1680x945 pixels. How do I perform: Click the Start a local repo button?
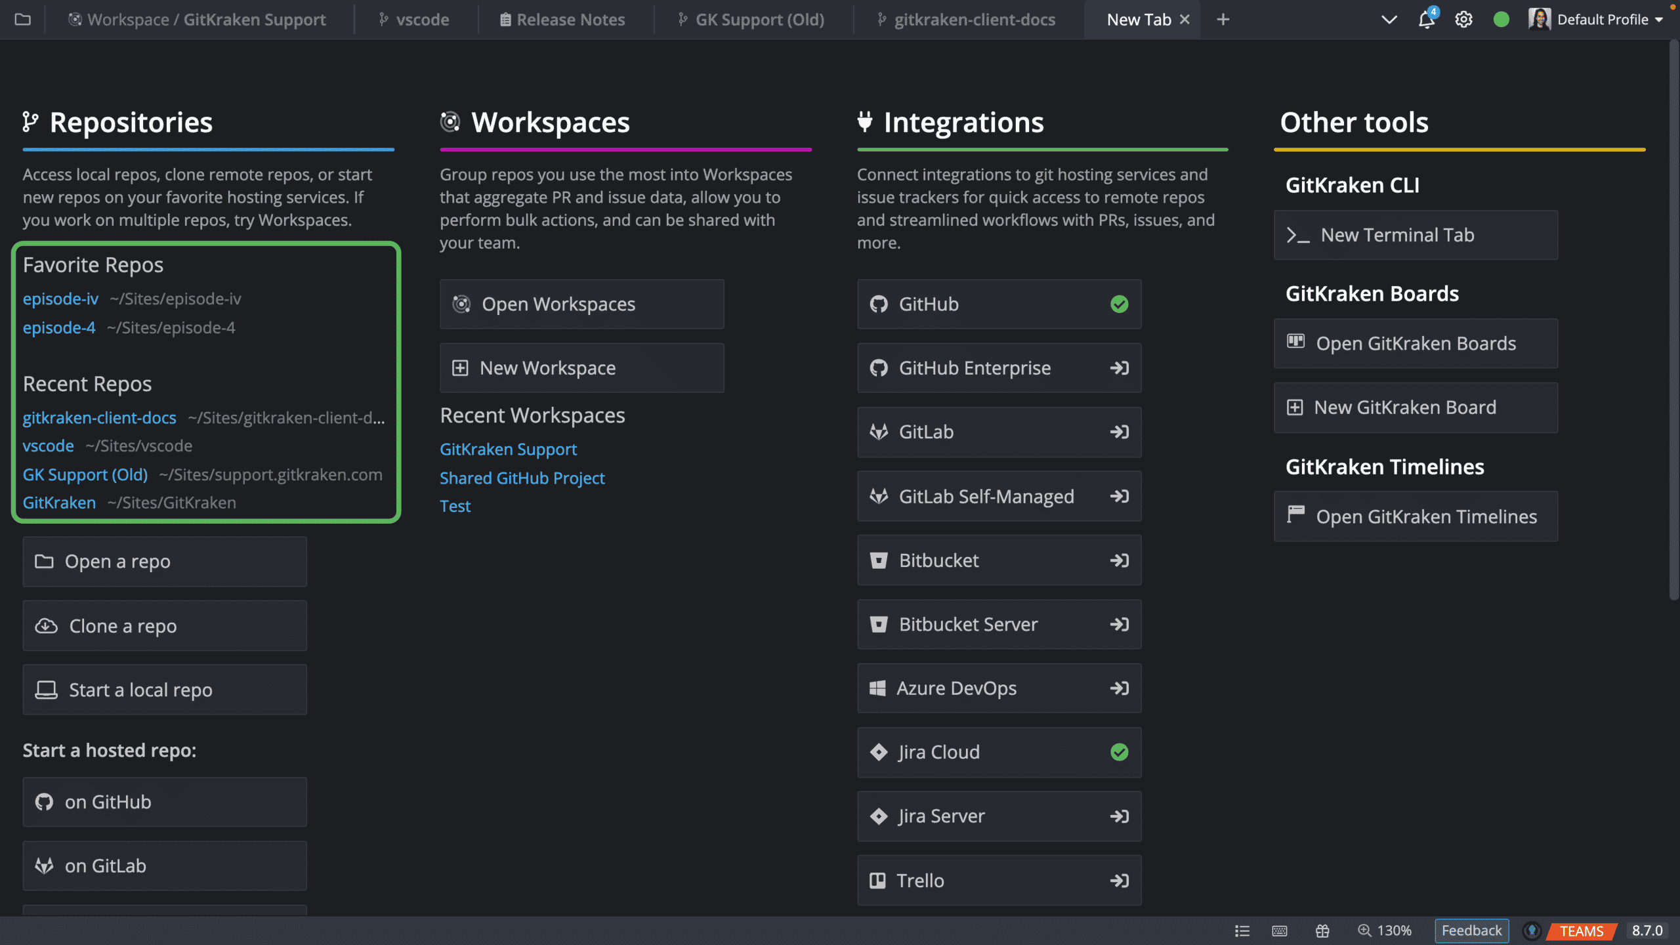(165, 690)
